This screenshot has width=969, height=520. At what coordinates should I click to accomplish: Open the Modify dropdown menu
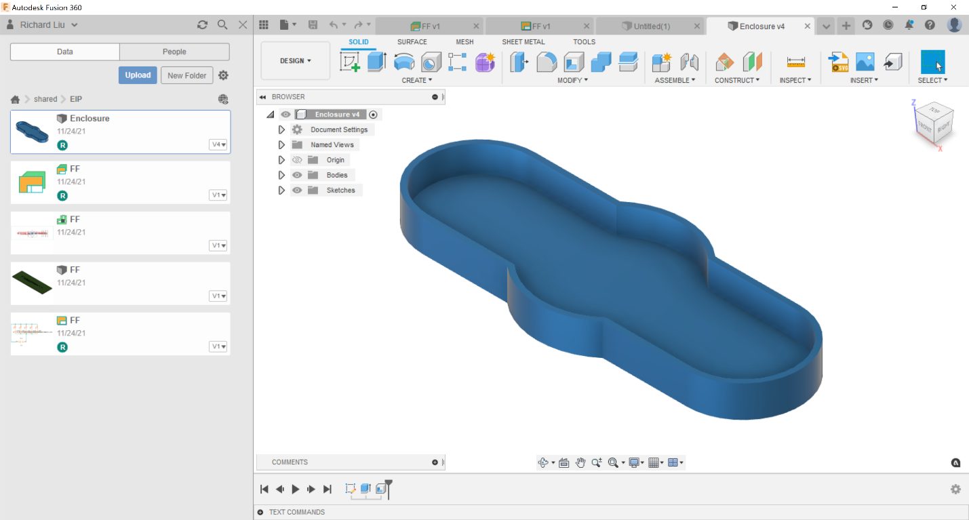(x=572, y=80)
